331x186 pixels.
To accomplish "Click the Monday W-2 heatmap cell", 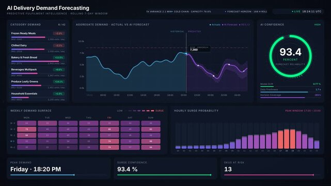I will 27,129.
